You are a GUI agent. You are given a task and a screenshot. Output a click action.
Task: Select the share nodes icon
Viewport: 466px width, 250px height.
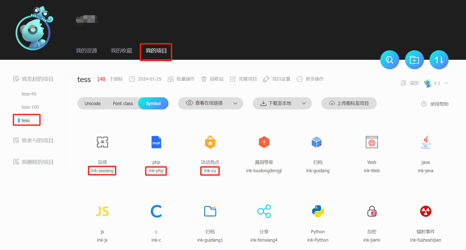(x=264, y=211)
